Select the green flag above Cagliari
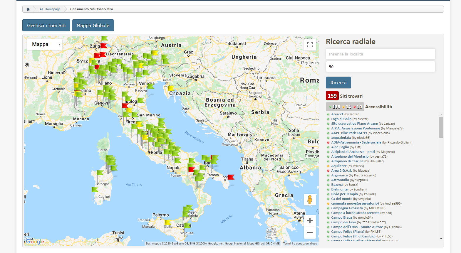Image resolution: width=461 pixels, height=253 pixels. (95, 189)
